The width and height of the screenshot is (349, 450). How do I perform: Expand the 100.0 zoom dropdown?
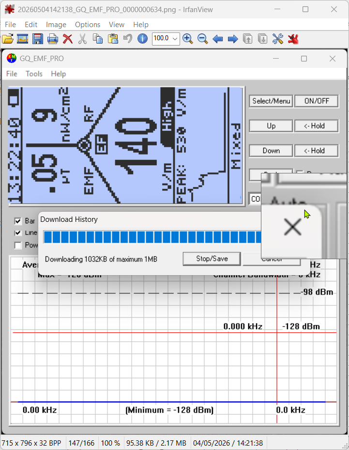[x=175, y=38]
